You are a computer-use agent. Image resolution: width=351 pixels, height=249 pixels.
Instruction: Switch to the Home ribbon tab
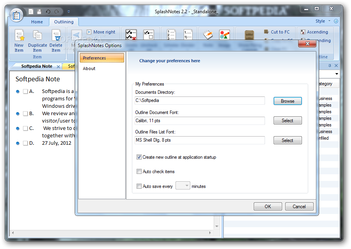pyautogui.click(x=37, y=22)
